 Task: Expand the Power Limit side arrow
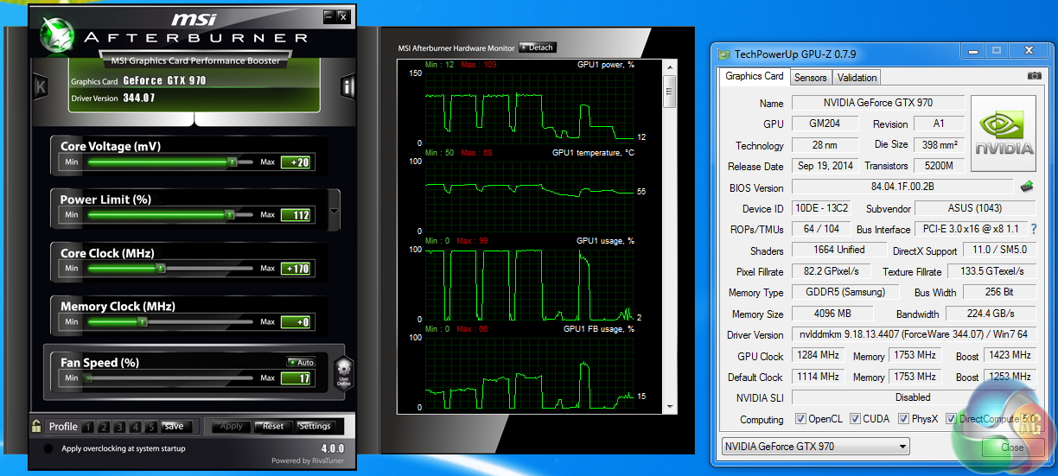(x=335, y=211)
